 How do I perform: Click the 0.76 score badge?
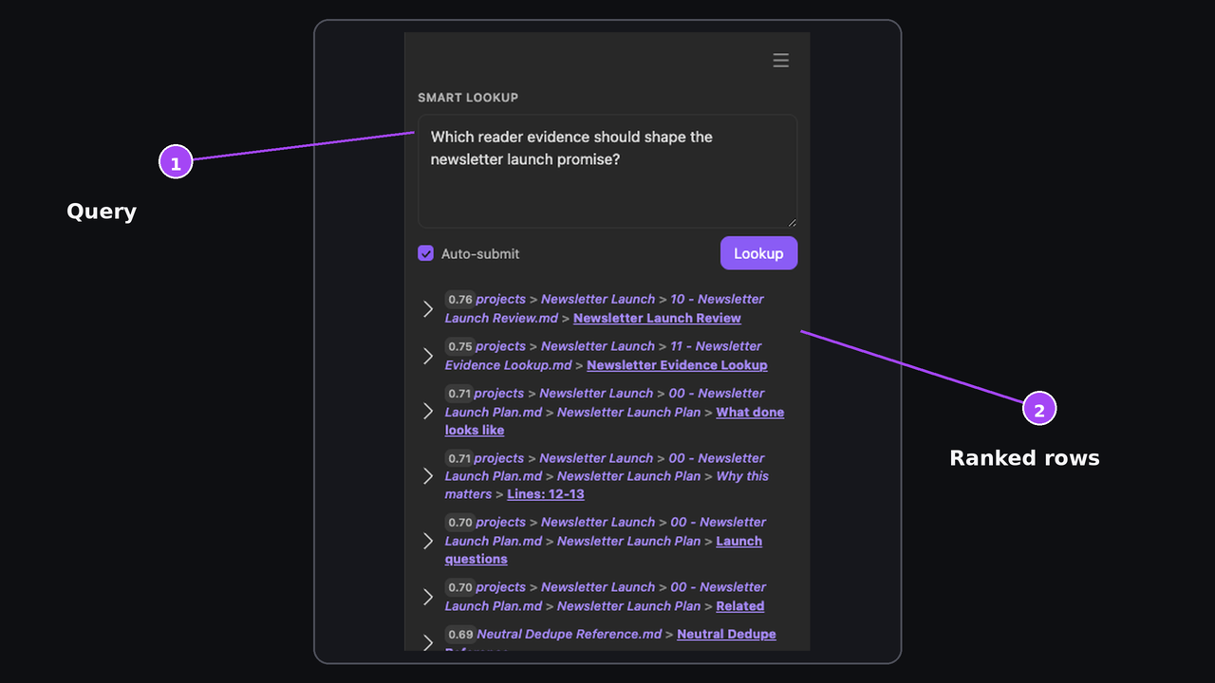[460, 300]
